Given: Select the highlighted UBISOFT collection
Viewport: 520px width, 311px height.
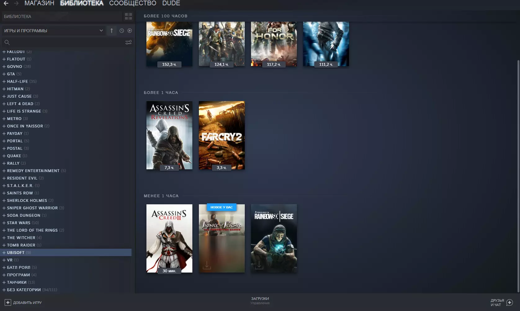Looking at the screenshot, I should click(x=66, y=252).
